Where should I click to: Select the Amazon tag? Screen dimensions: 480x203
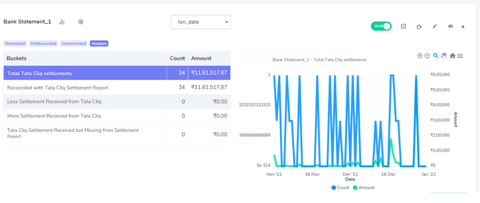coord(99,43)
